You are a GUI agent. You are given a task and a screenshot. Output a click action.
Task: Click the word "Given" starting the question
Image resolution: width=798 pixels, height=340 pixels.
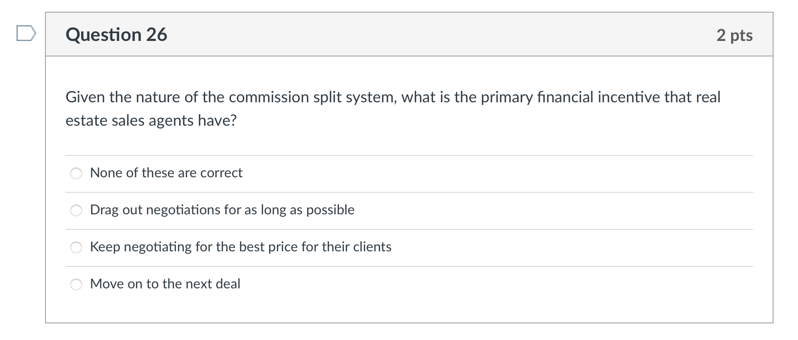click(85, 97)
